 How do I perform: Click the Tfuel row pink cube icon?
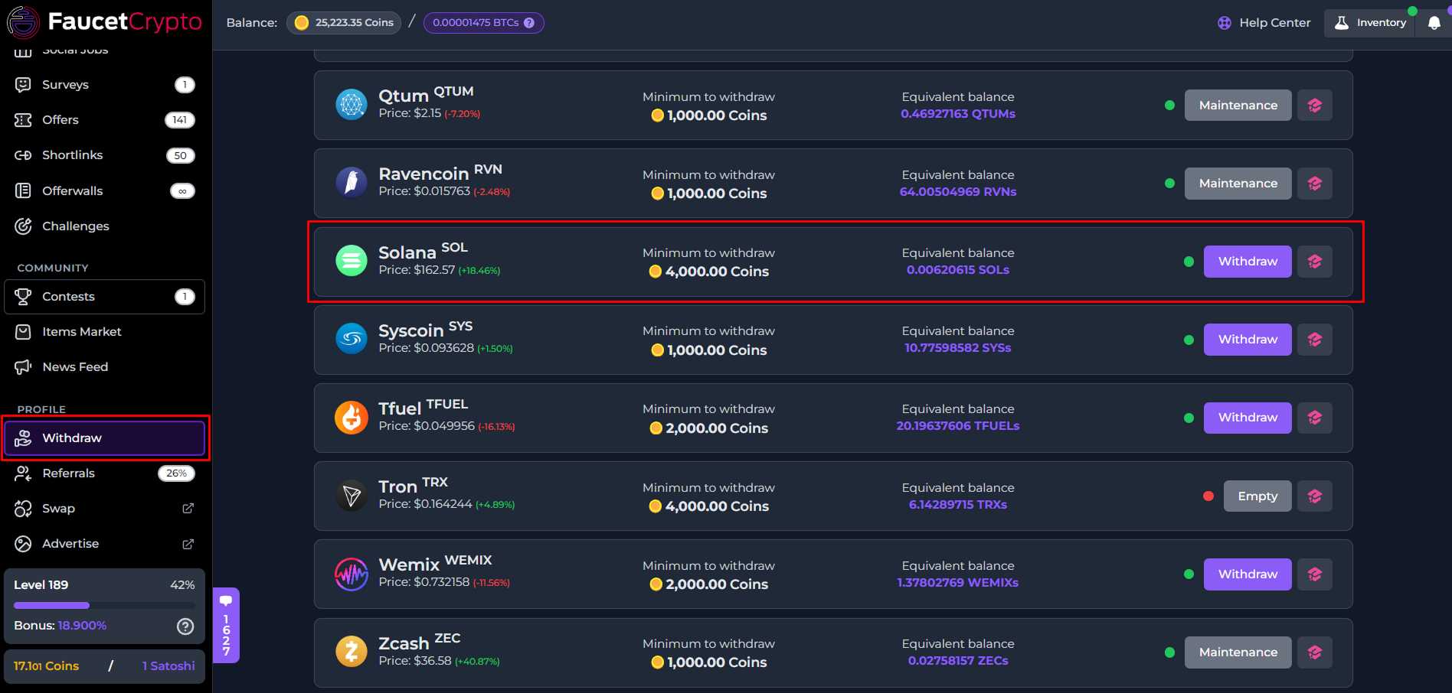tap(1315, 418)
